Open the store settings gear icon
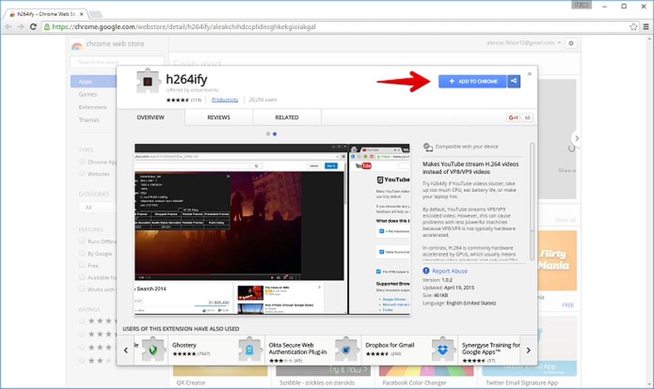The image size is (654, 389). pos(571,43)
